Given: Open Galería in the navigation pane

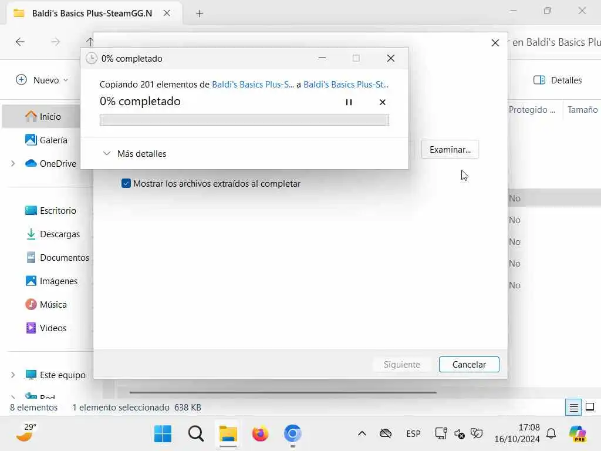Looking at the screenshot, I should pos(46,140).
